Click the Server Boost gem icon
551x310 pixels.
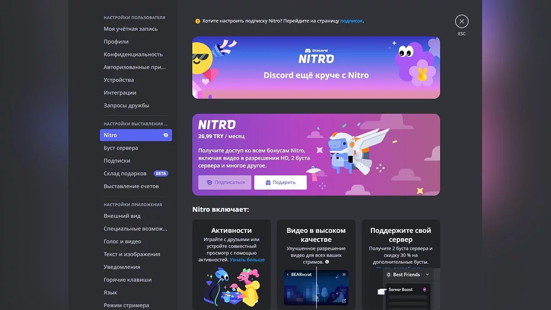tap(424, 290)
